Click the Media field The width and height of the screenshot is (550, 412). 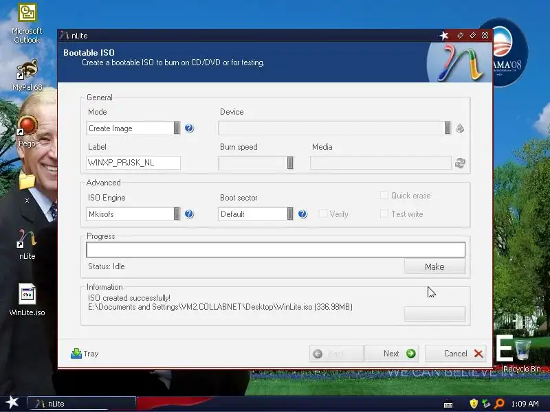pyautogui.click(x=381, y=163)
